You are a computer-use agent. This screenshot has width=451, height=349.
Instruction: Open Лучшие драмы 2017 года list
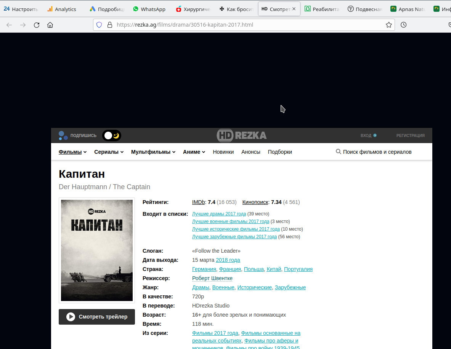pyautogui.click(x=219, y=214)
